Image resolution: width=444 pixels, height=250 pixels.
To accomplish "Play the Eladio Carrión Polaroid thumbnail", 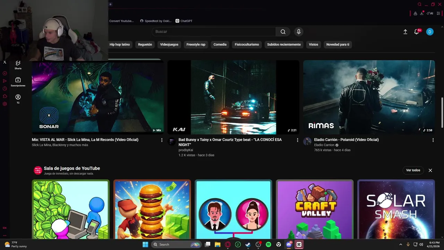I will (x=369, y=97).
